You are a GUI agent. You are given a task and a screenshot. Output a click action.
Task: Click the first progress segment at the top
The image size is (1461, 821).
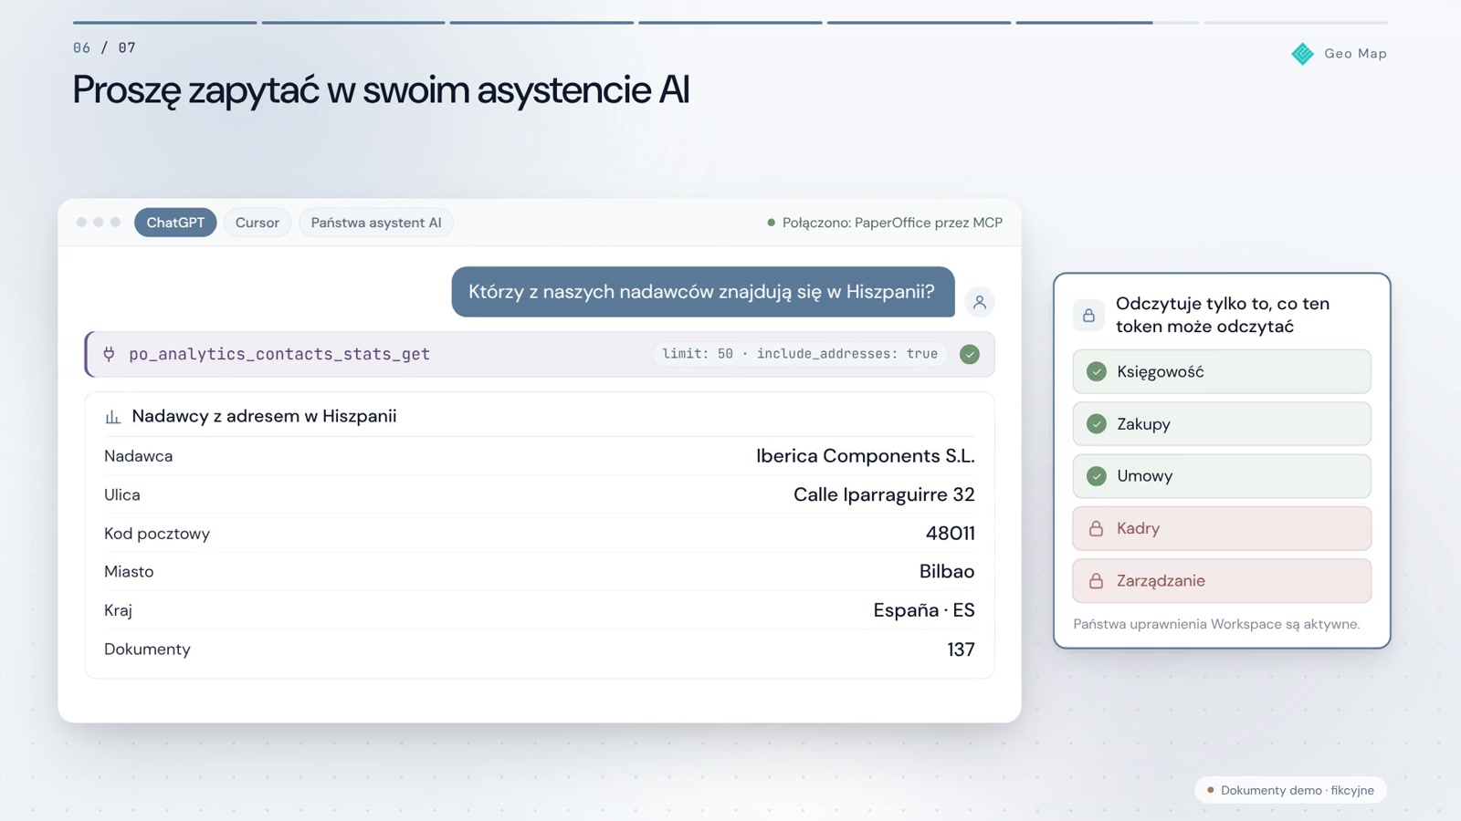click(164, 22)
